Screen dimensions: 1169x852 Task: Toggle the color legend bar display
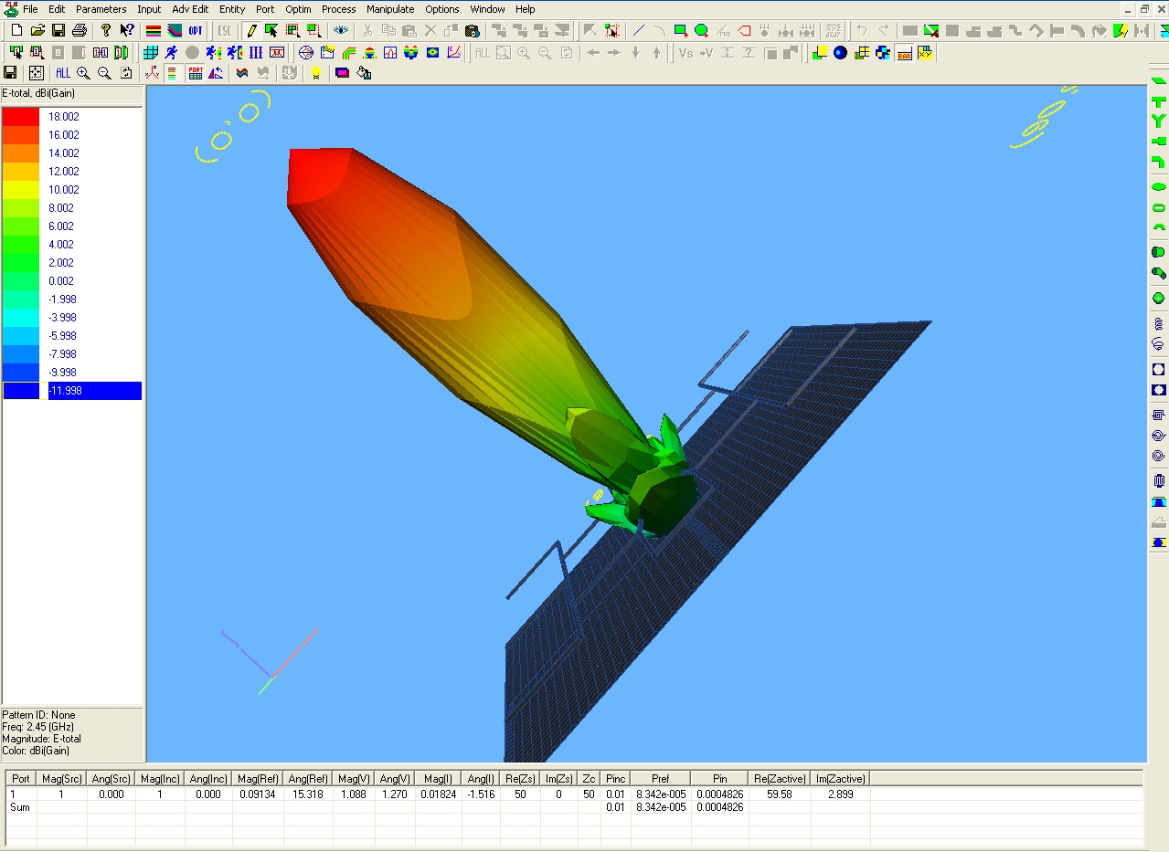click(172, 73)
